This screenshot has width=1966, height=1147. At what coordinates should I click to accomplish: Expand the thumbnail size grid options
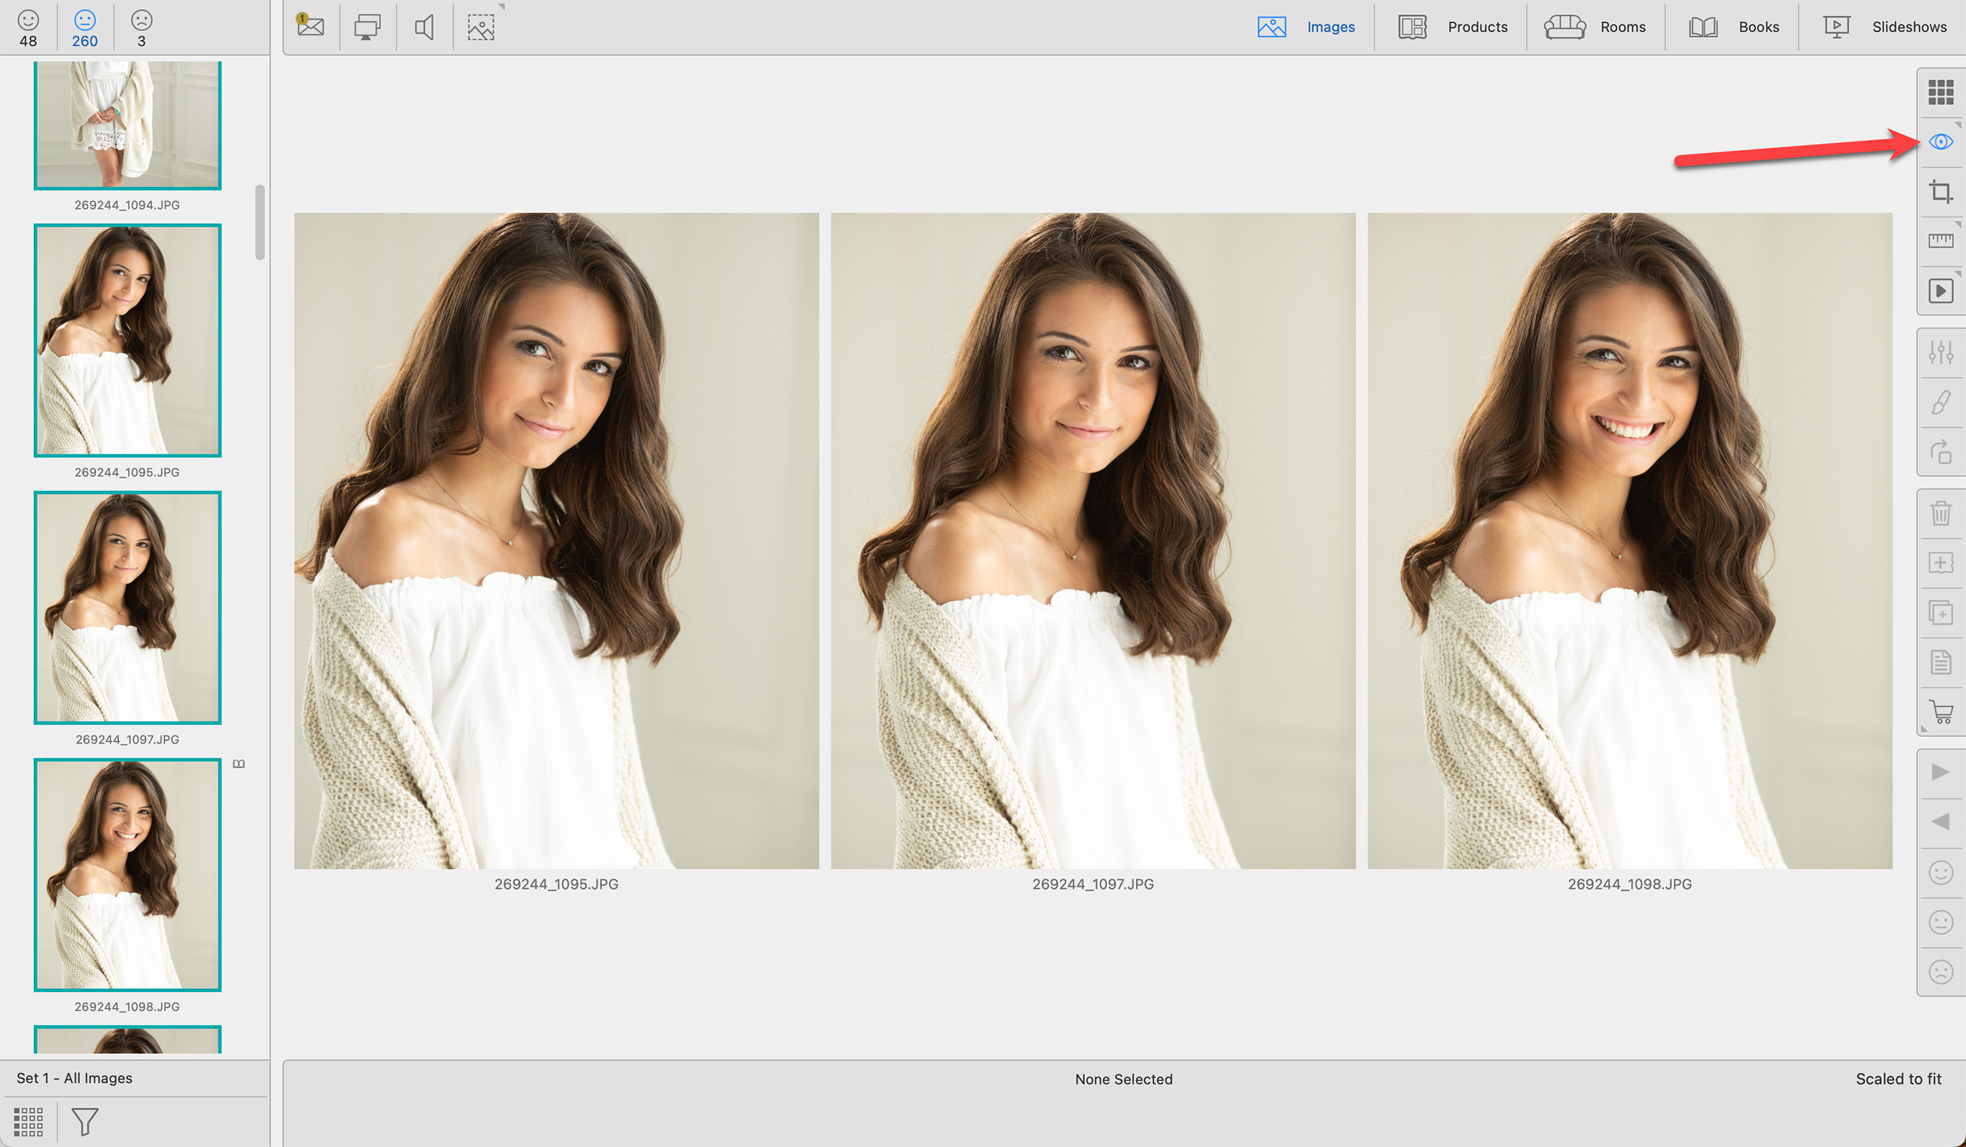point(28,1121)
